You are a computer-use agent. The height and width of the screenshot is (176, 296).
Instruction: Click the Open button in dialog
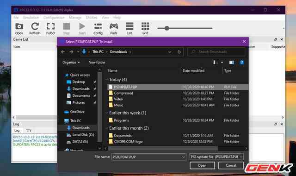click(202, 165)
